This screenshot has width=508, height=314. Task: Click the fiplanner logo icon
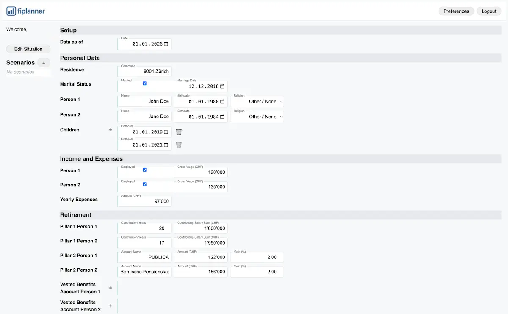click(x=11, y=11)
